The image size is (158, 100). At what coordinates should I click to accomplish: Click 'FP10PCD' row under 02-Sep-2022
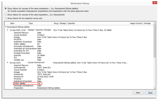click(x=28, y=79)
